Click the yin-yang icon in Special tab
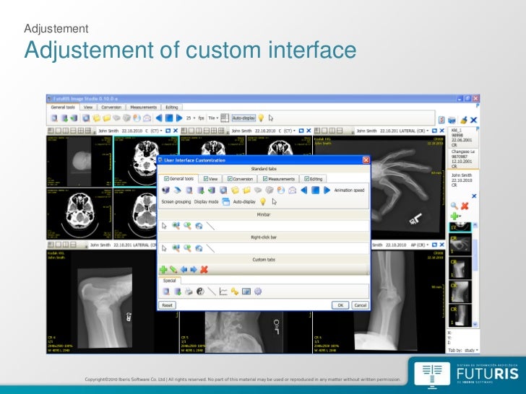 coord(200,292)
